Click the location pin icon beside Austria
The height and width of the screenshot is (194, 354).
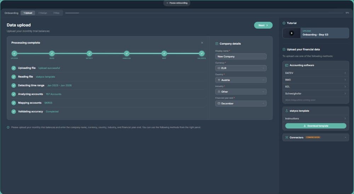point(219,80)
